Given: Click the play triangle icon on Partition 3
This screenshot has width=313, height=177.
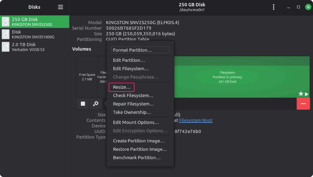Looking at the screenshot, I should point(307,94).
